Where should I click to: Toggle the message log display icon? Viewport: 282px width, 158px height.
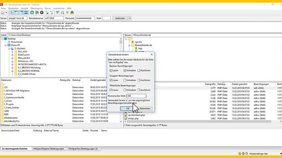point(11,13)
